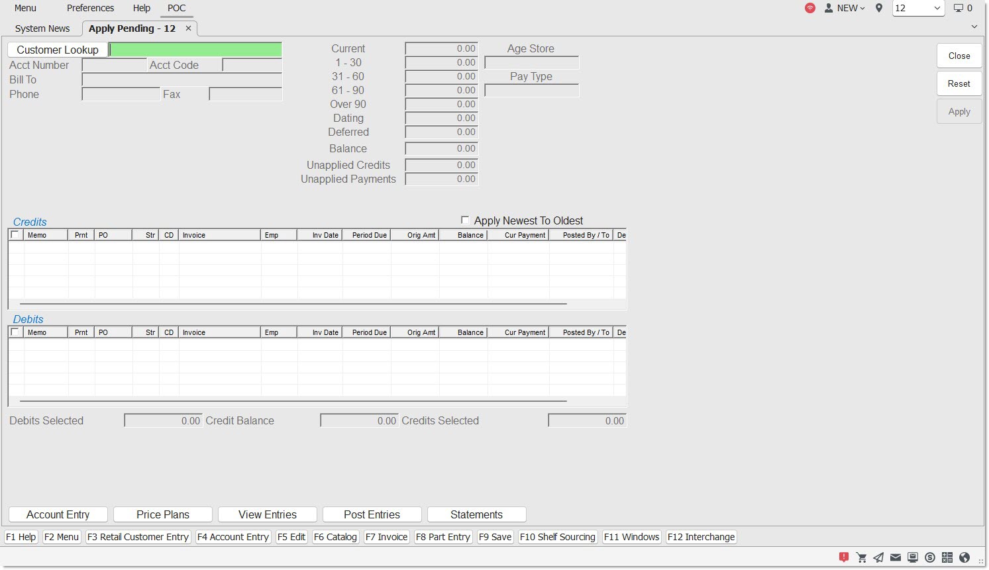
Task: Click the globe icon in status bar
Action: (964, 557)
